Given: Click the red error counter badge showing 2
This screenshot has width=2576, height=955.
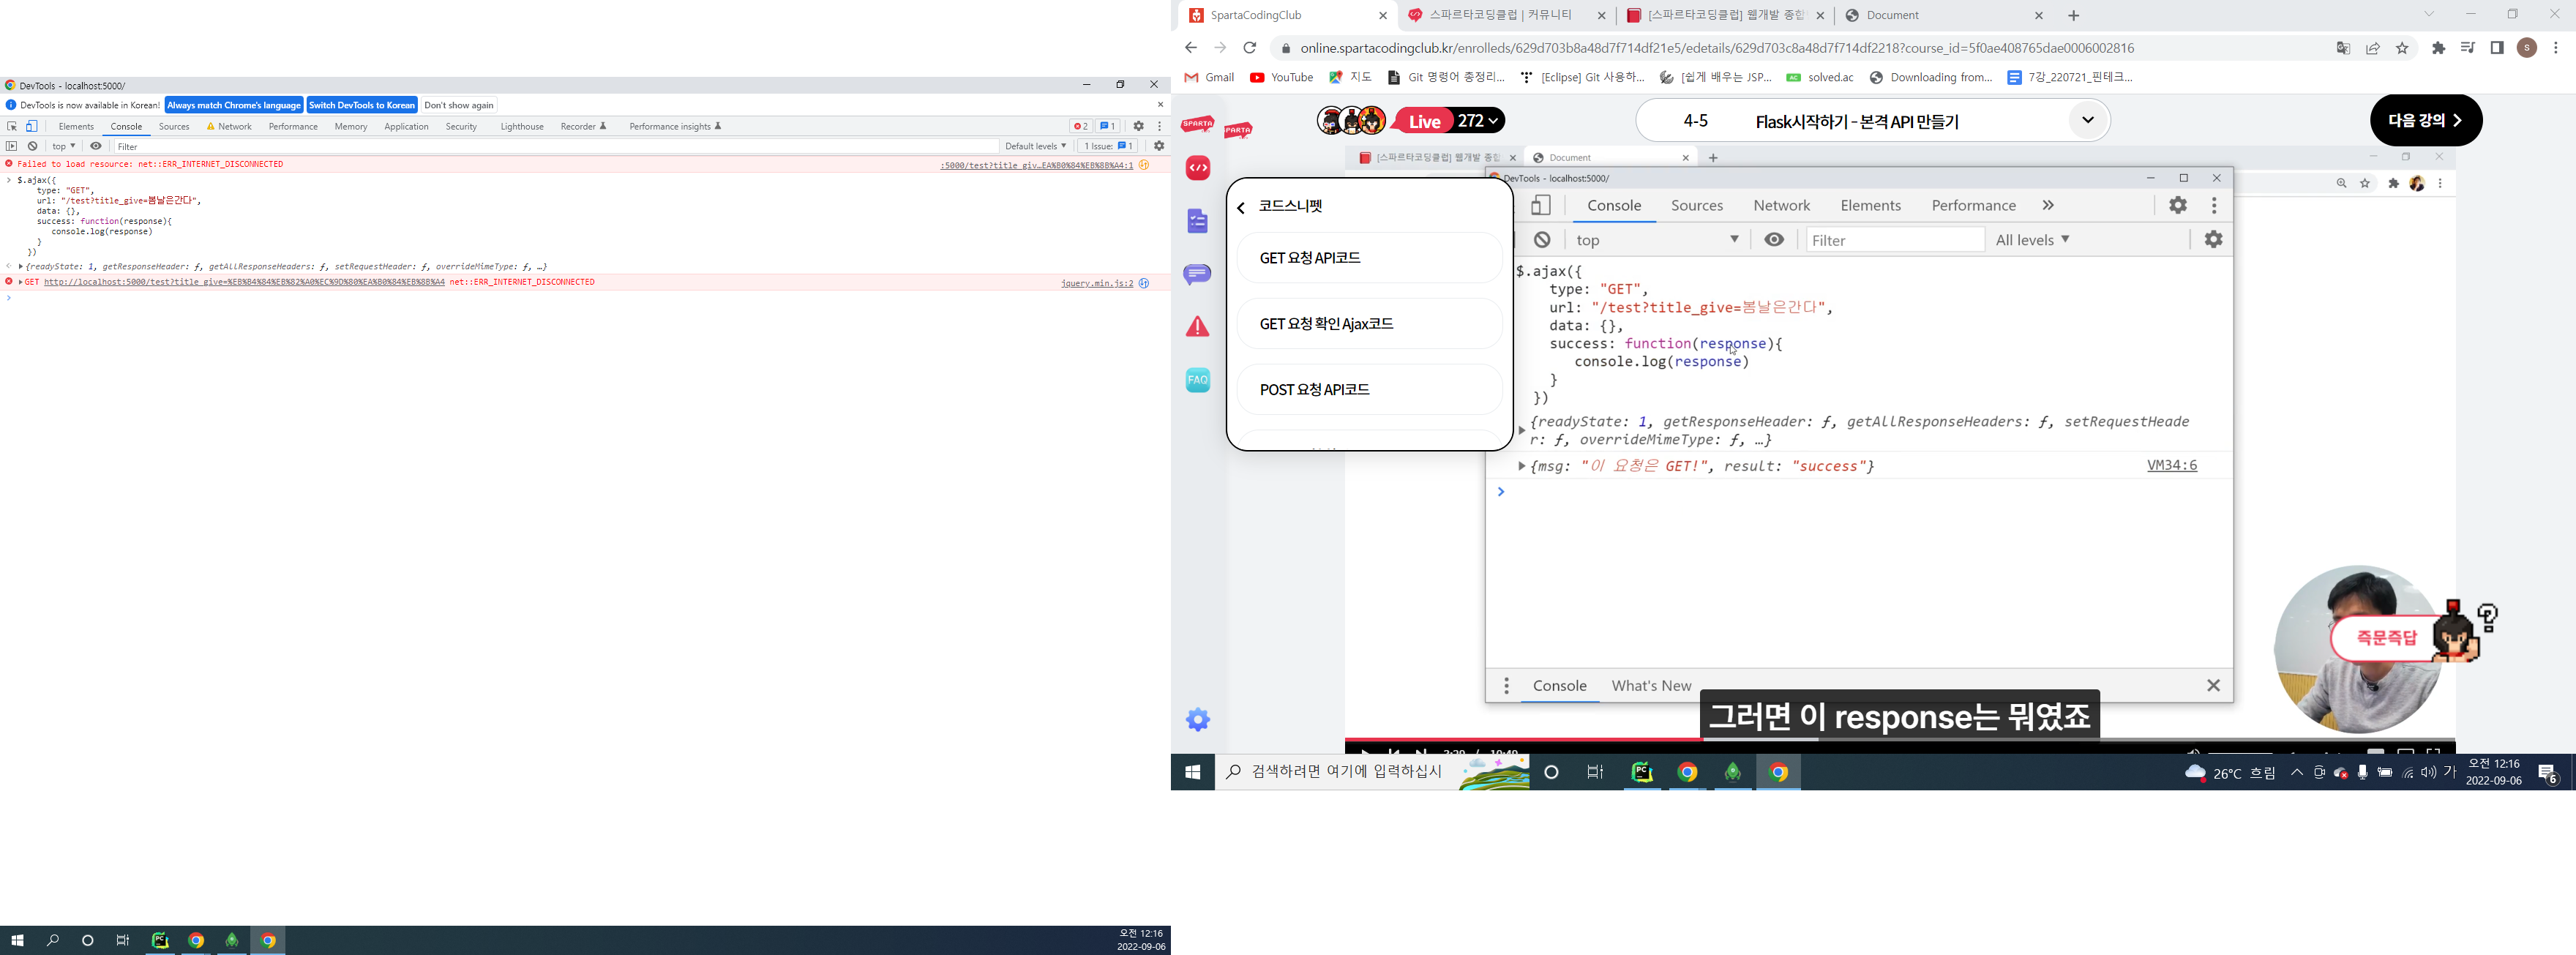Looking at the screenshot, I should [1080, 126].
